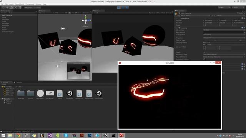246x138 pixels.
Task: Click the Play button
Action: [x=119, y=8]
